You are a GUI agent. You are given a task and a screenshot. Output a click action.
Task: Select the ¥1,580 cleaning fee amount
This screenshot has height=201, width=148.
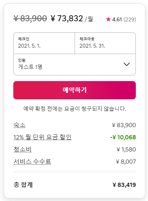(x=126, y=150)
